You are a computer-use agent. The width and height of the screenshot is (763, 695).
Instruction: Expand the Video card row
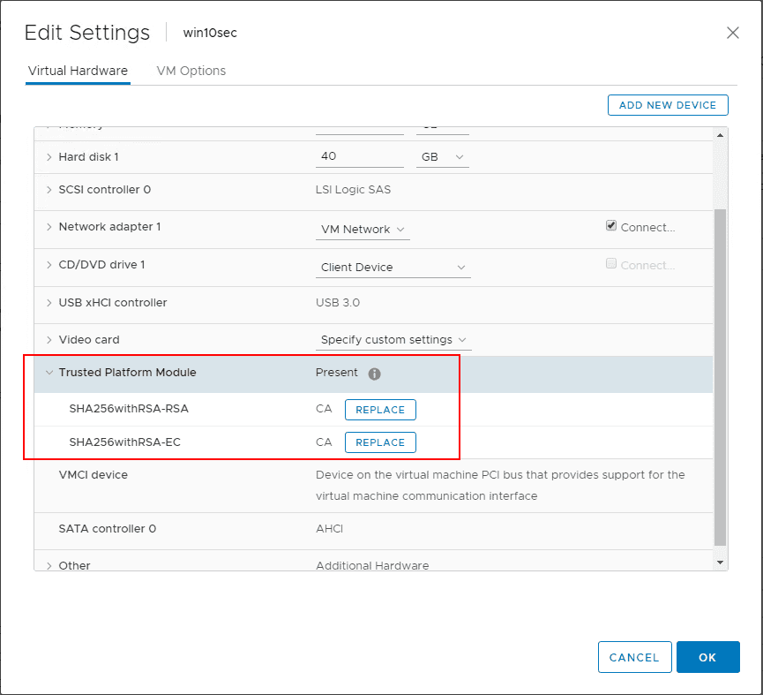tap(49, 340)
